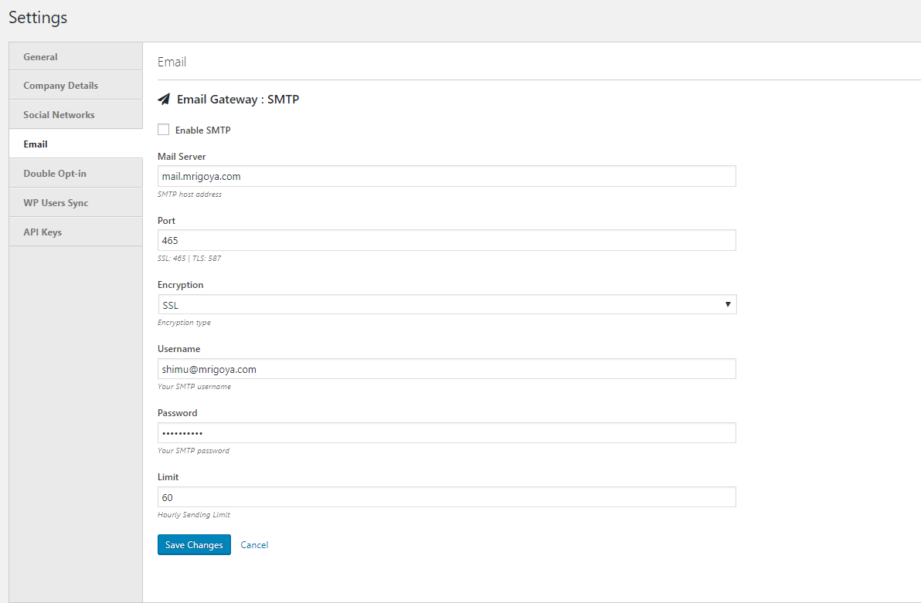Click the Username field showing shimu@mrigoya.com

pyautogui.click(x=447, y=368)
